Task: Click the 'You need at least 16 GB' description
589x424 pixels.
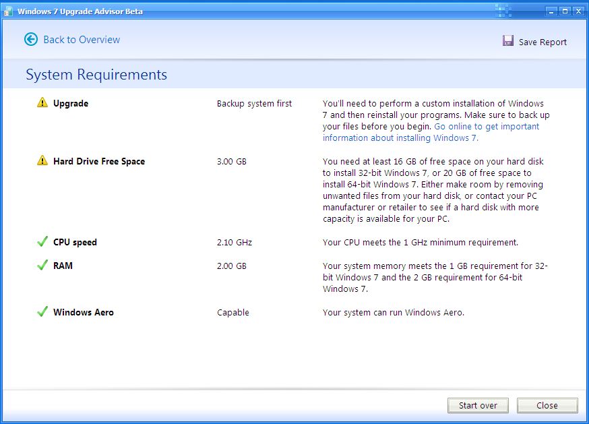Action: click(x=433, y=190)
